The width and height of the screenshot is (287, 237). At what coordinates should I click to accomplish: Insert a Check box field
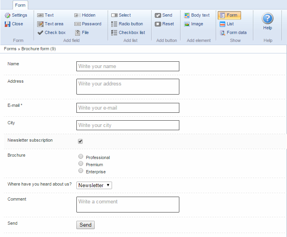(x=51, y=32)
